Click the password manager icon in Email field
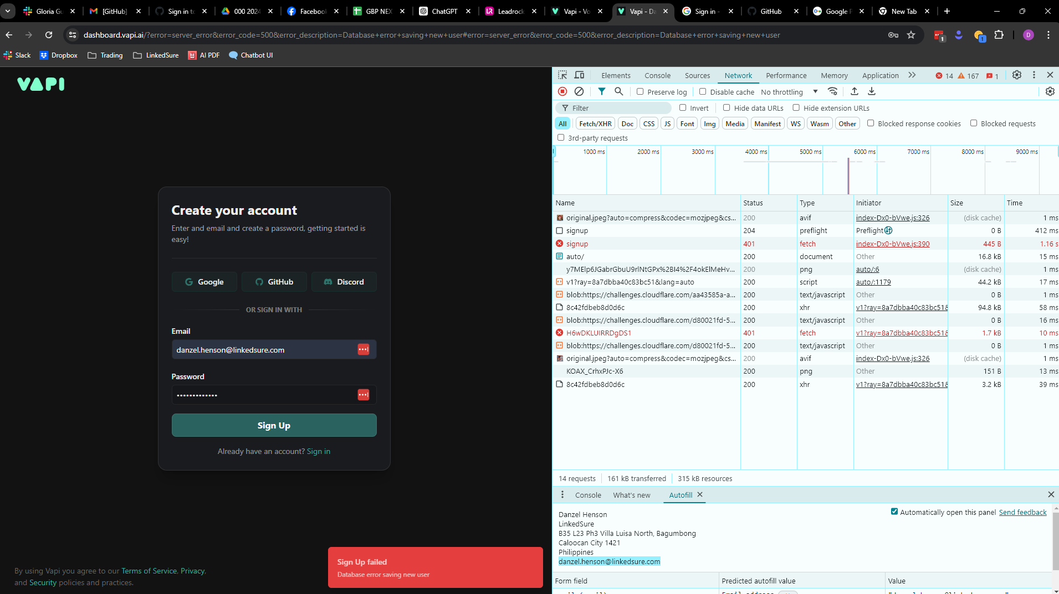The width and height of the screenshot is (1059, 594). coord(364,349)
